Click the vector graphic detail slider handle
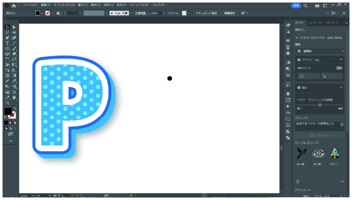The width and height of the screenshot is (352, 200). click(x=320, y=105)
